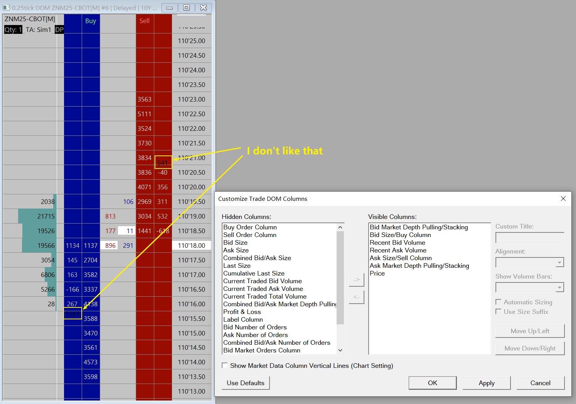Click bid size 2704 at 110'17.50
576x404 pixels.
coord(91,260)
